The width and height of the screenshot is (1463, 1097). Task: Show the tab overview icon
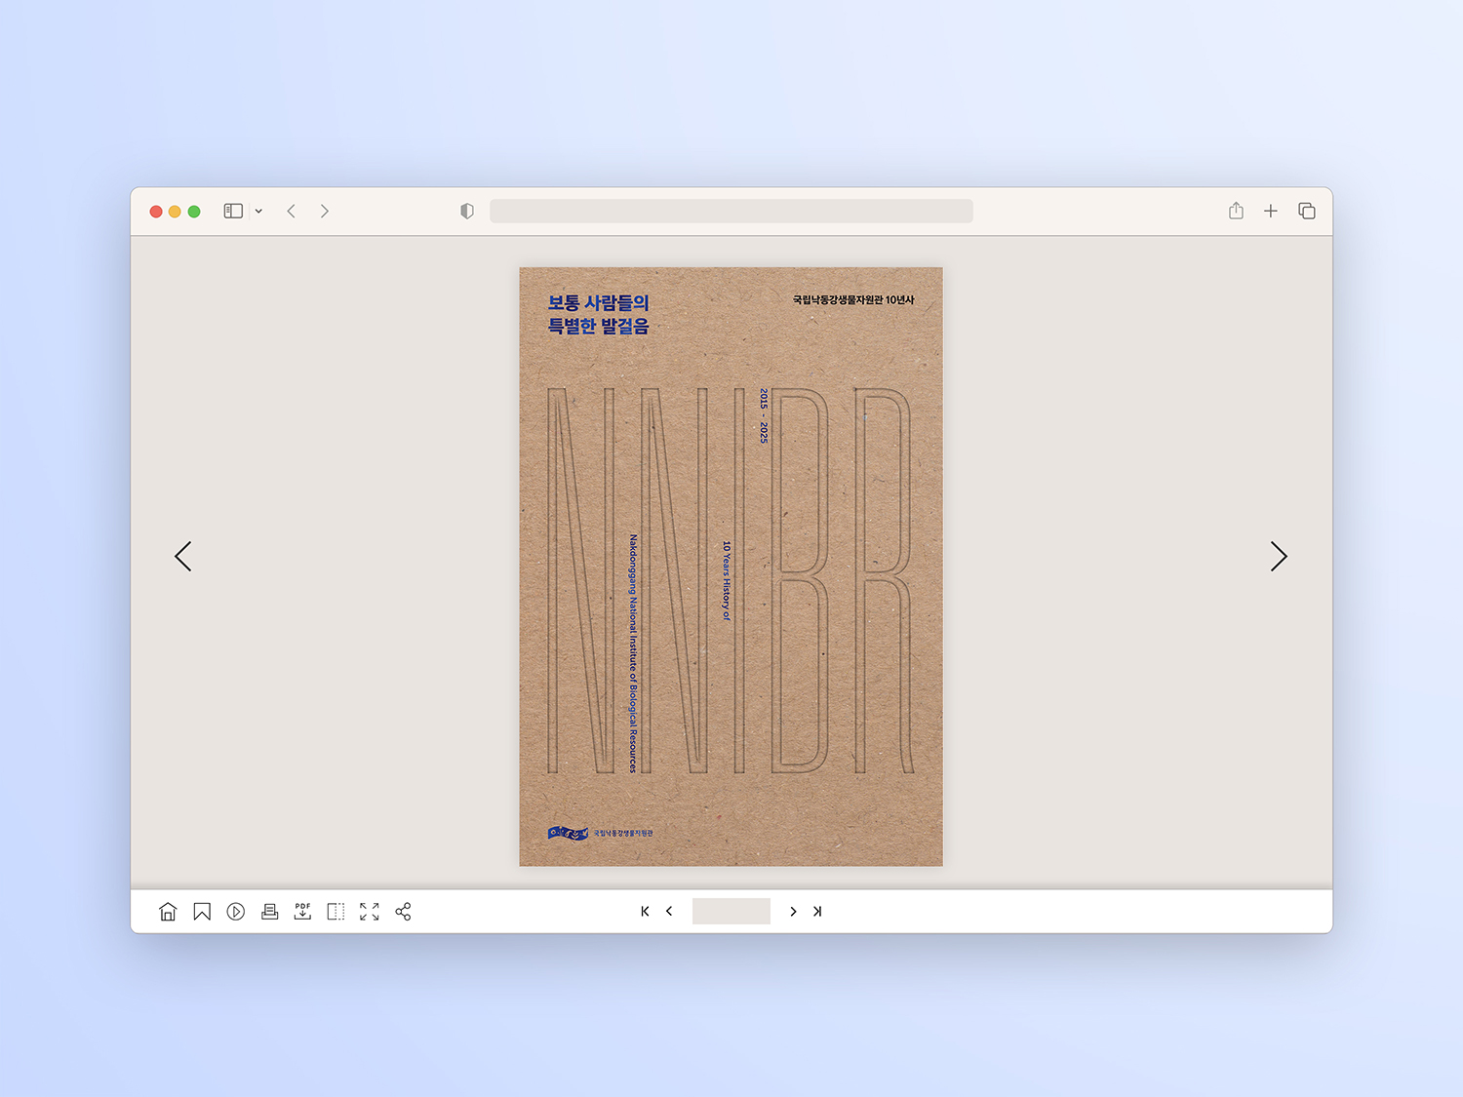coord(1307,211)
